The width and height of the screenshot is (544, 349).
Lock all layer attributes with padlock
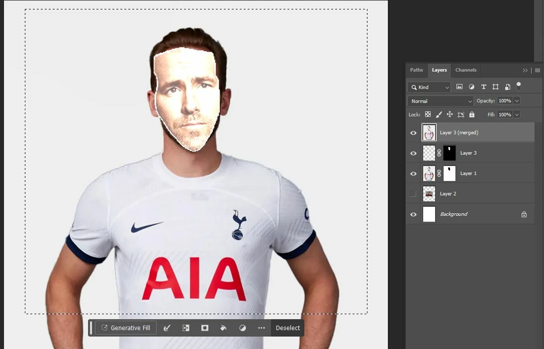472,114
